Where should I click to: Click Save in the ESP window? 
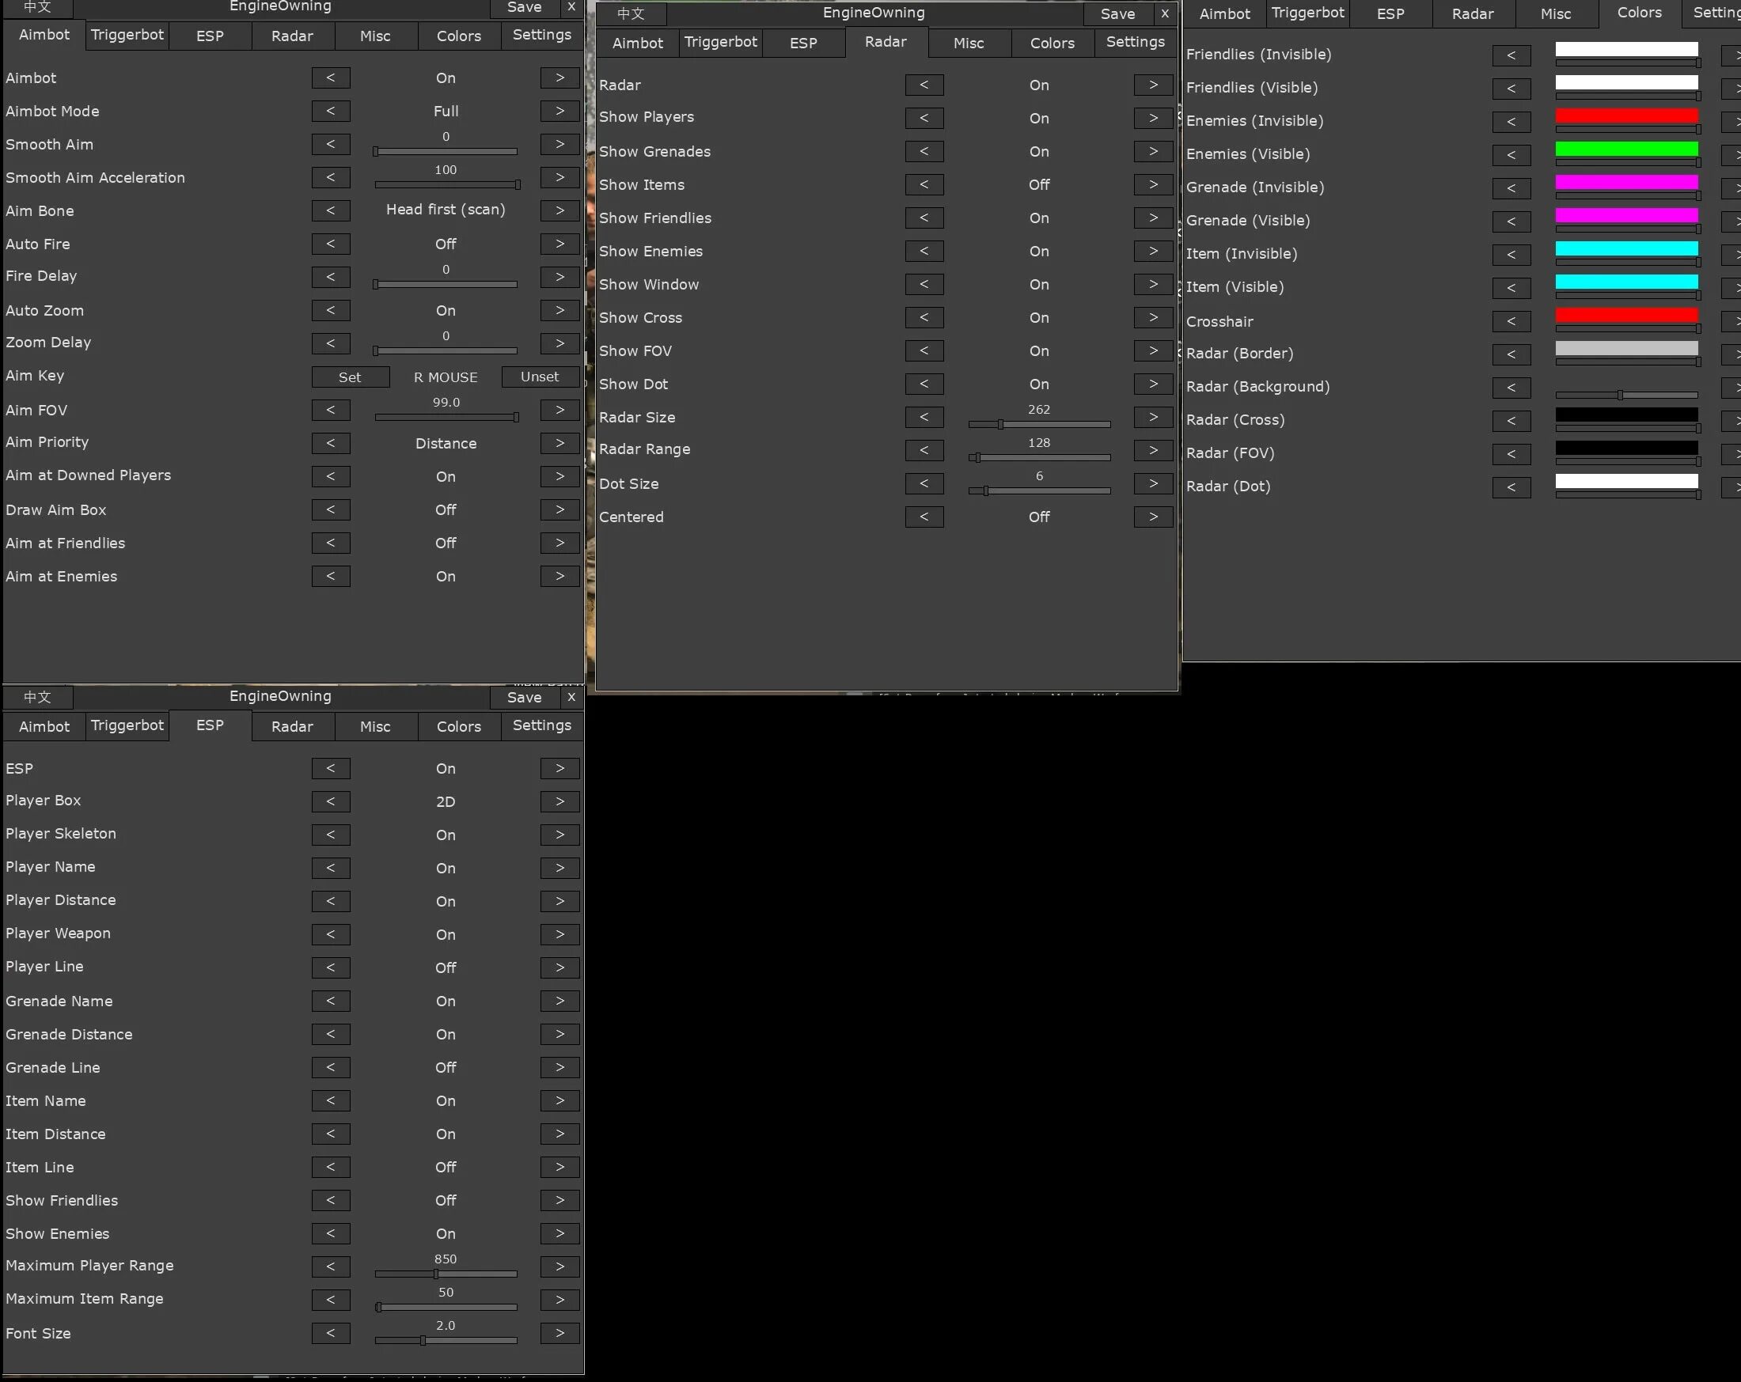click(524, 698)
